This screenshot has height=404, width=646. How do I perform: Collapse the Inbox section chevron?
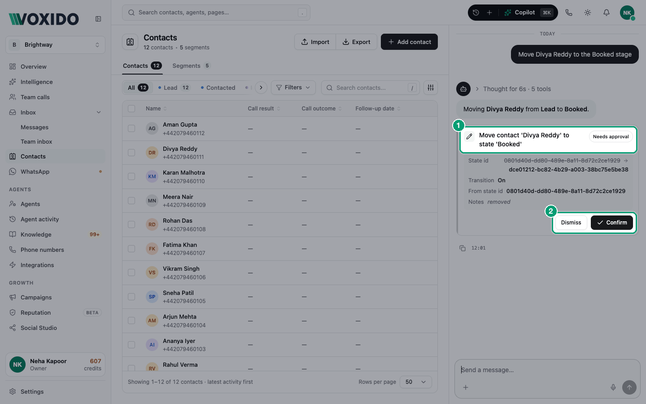[99, 112]
